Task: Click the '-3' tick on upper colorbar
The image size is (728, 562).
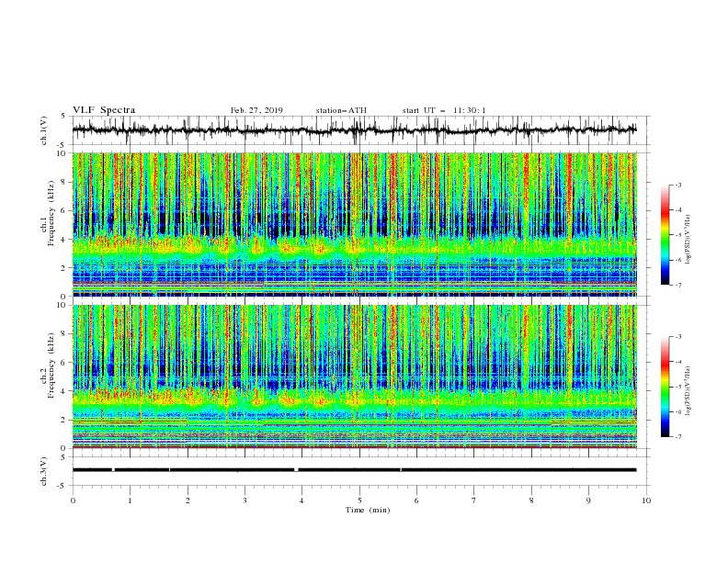Action: click(x=677, y=185)
